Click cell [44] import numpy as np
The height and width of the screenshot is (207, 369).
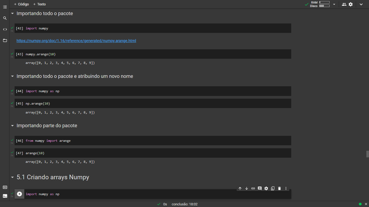click(42, 91)
